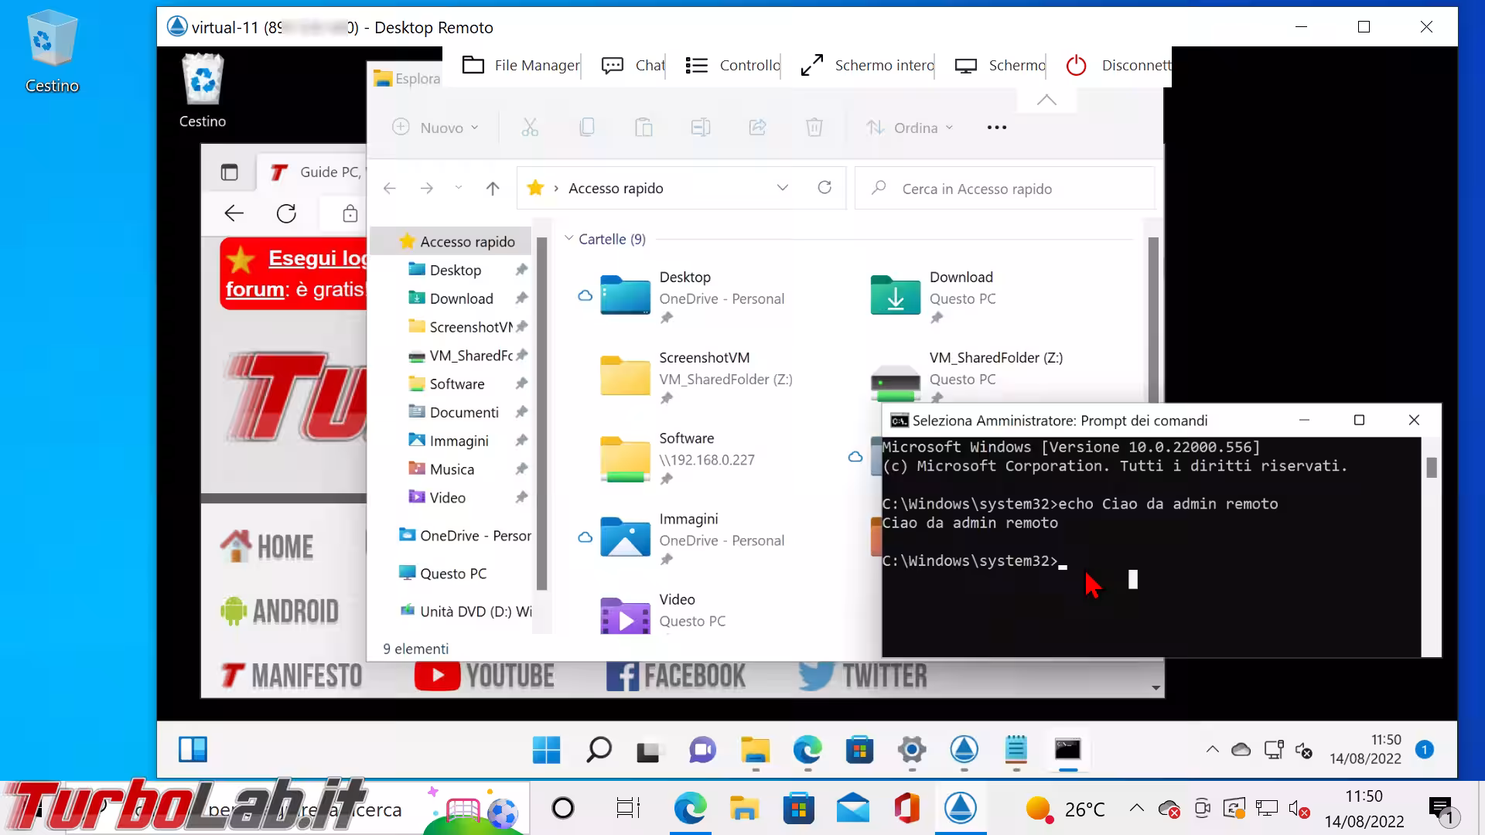1485x835 pixels.
Task: Click remote Windows Start button
Action: pos(546,749)
